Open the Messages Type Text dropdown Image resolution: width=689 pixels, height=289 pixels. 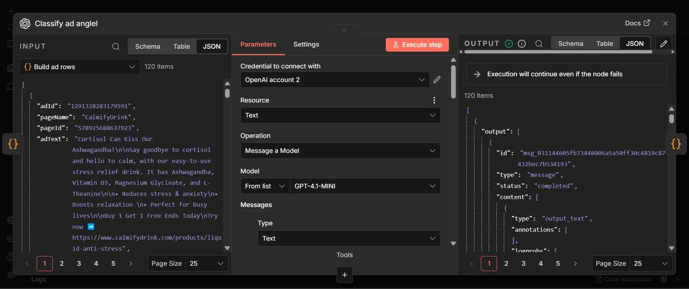click(x=349, y=239)
